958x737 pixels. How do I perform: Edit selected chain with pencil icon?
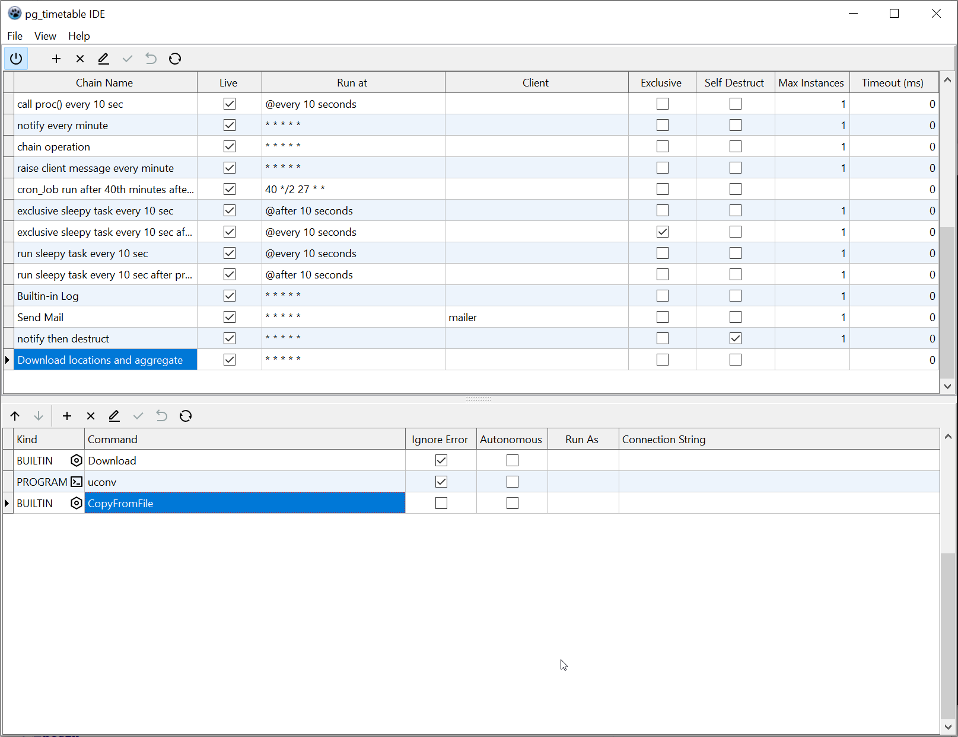coord(104,59)
